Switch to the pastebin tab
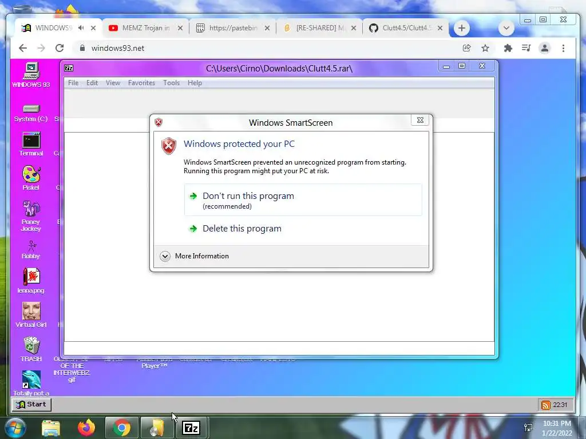The height and width of the screenshot is (439, 586). point(232,28)
